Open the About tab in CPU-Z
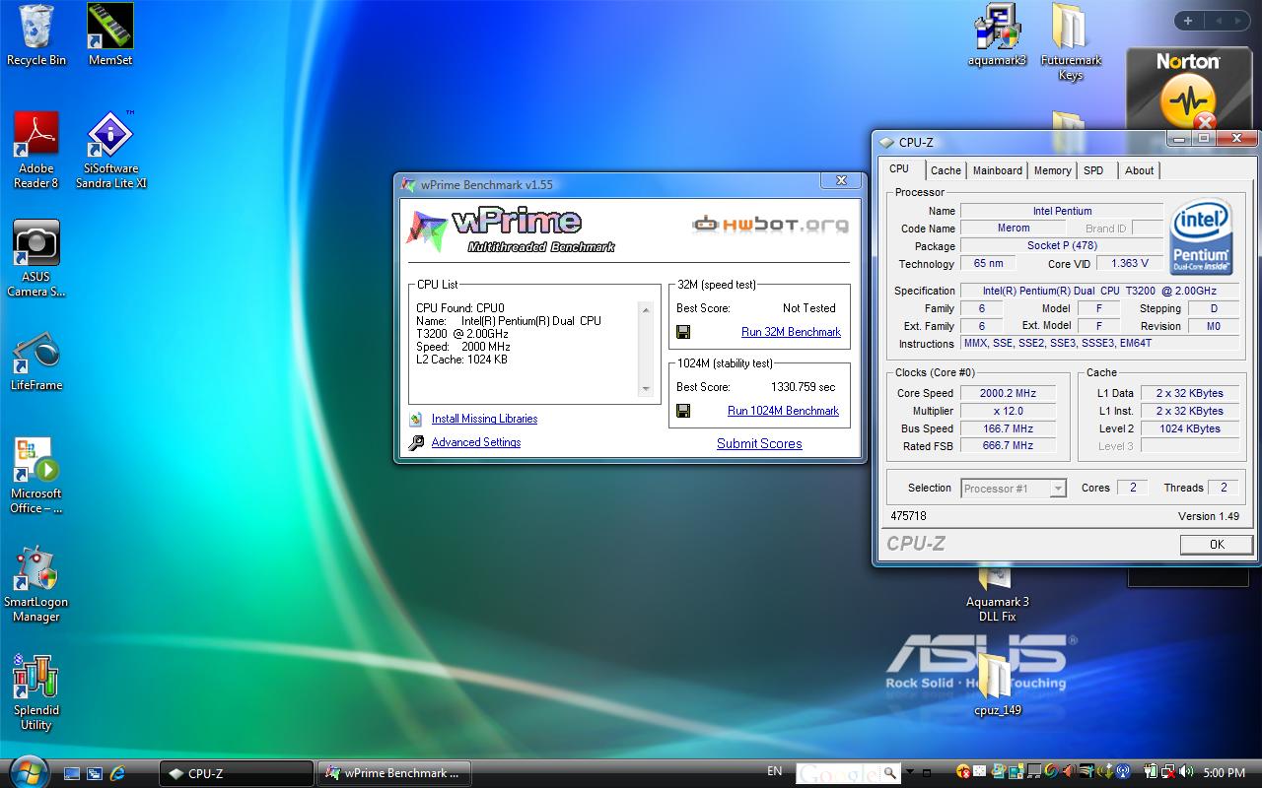The image size is (1262, 788). coord(1140,170)
